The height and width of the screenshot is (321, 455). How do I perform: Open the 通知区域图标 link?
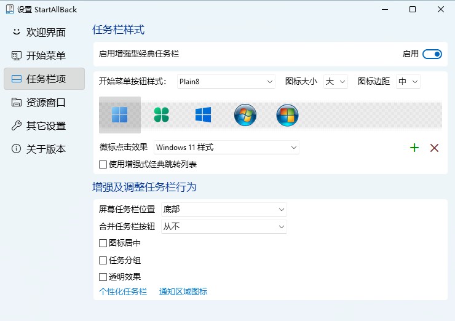pyautogui.click(x=183, y=291)
